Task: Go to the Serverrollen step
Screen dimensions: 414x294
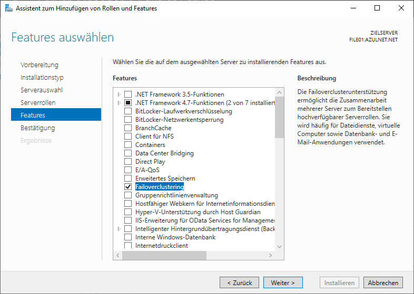Action: point(38,102)
